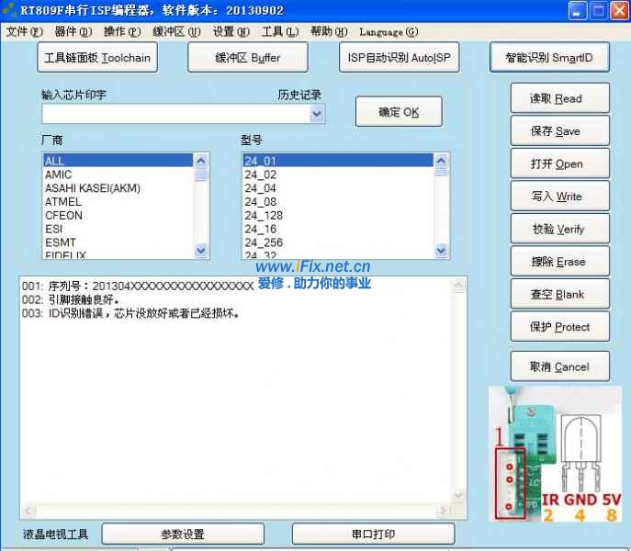
Task: Click the AutoISP auto-detect button
Action: coord(399,58)
